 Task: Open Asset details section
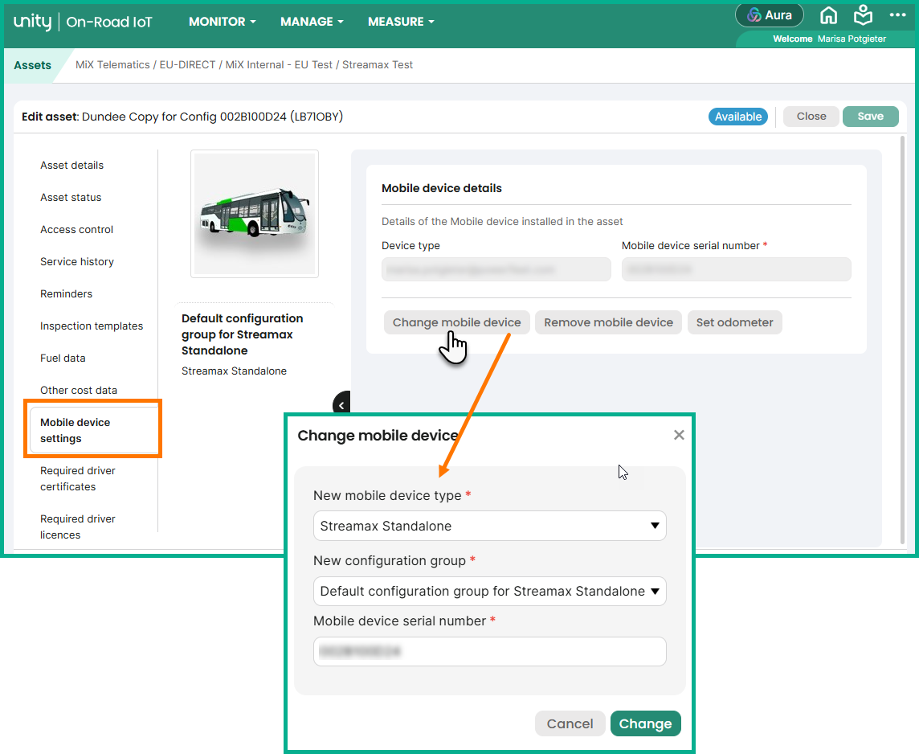click(x=72, y=166)
